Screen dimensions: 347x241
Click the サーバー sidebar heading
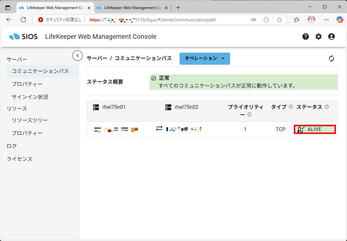click(x=17, y=59)
